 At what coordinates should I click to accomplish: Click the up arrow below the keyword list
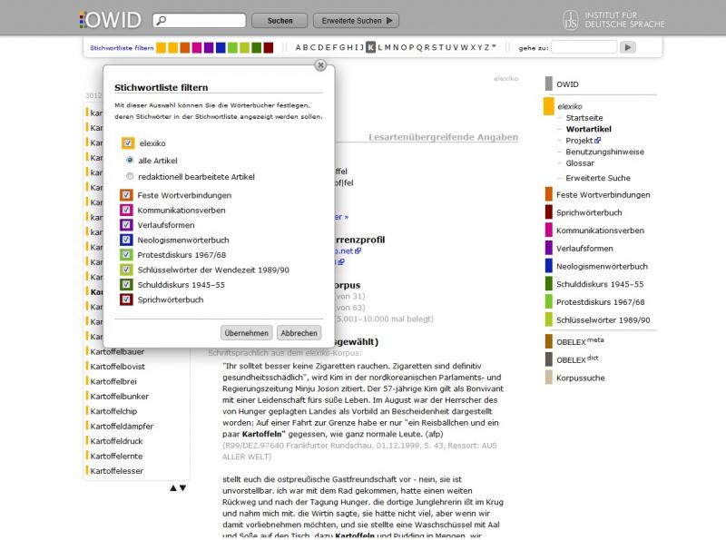[x=173, y=487]
